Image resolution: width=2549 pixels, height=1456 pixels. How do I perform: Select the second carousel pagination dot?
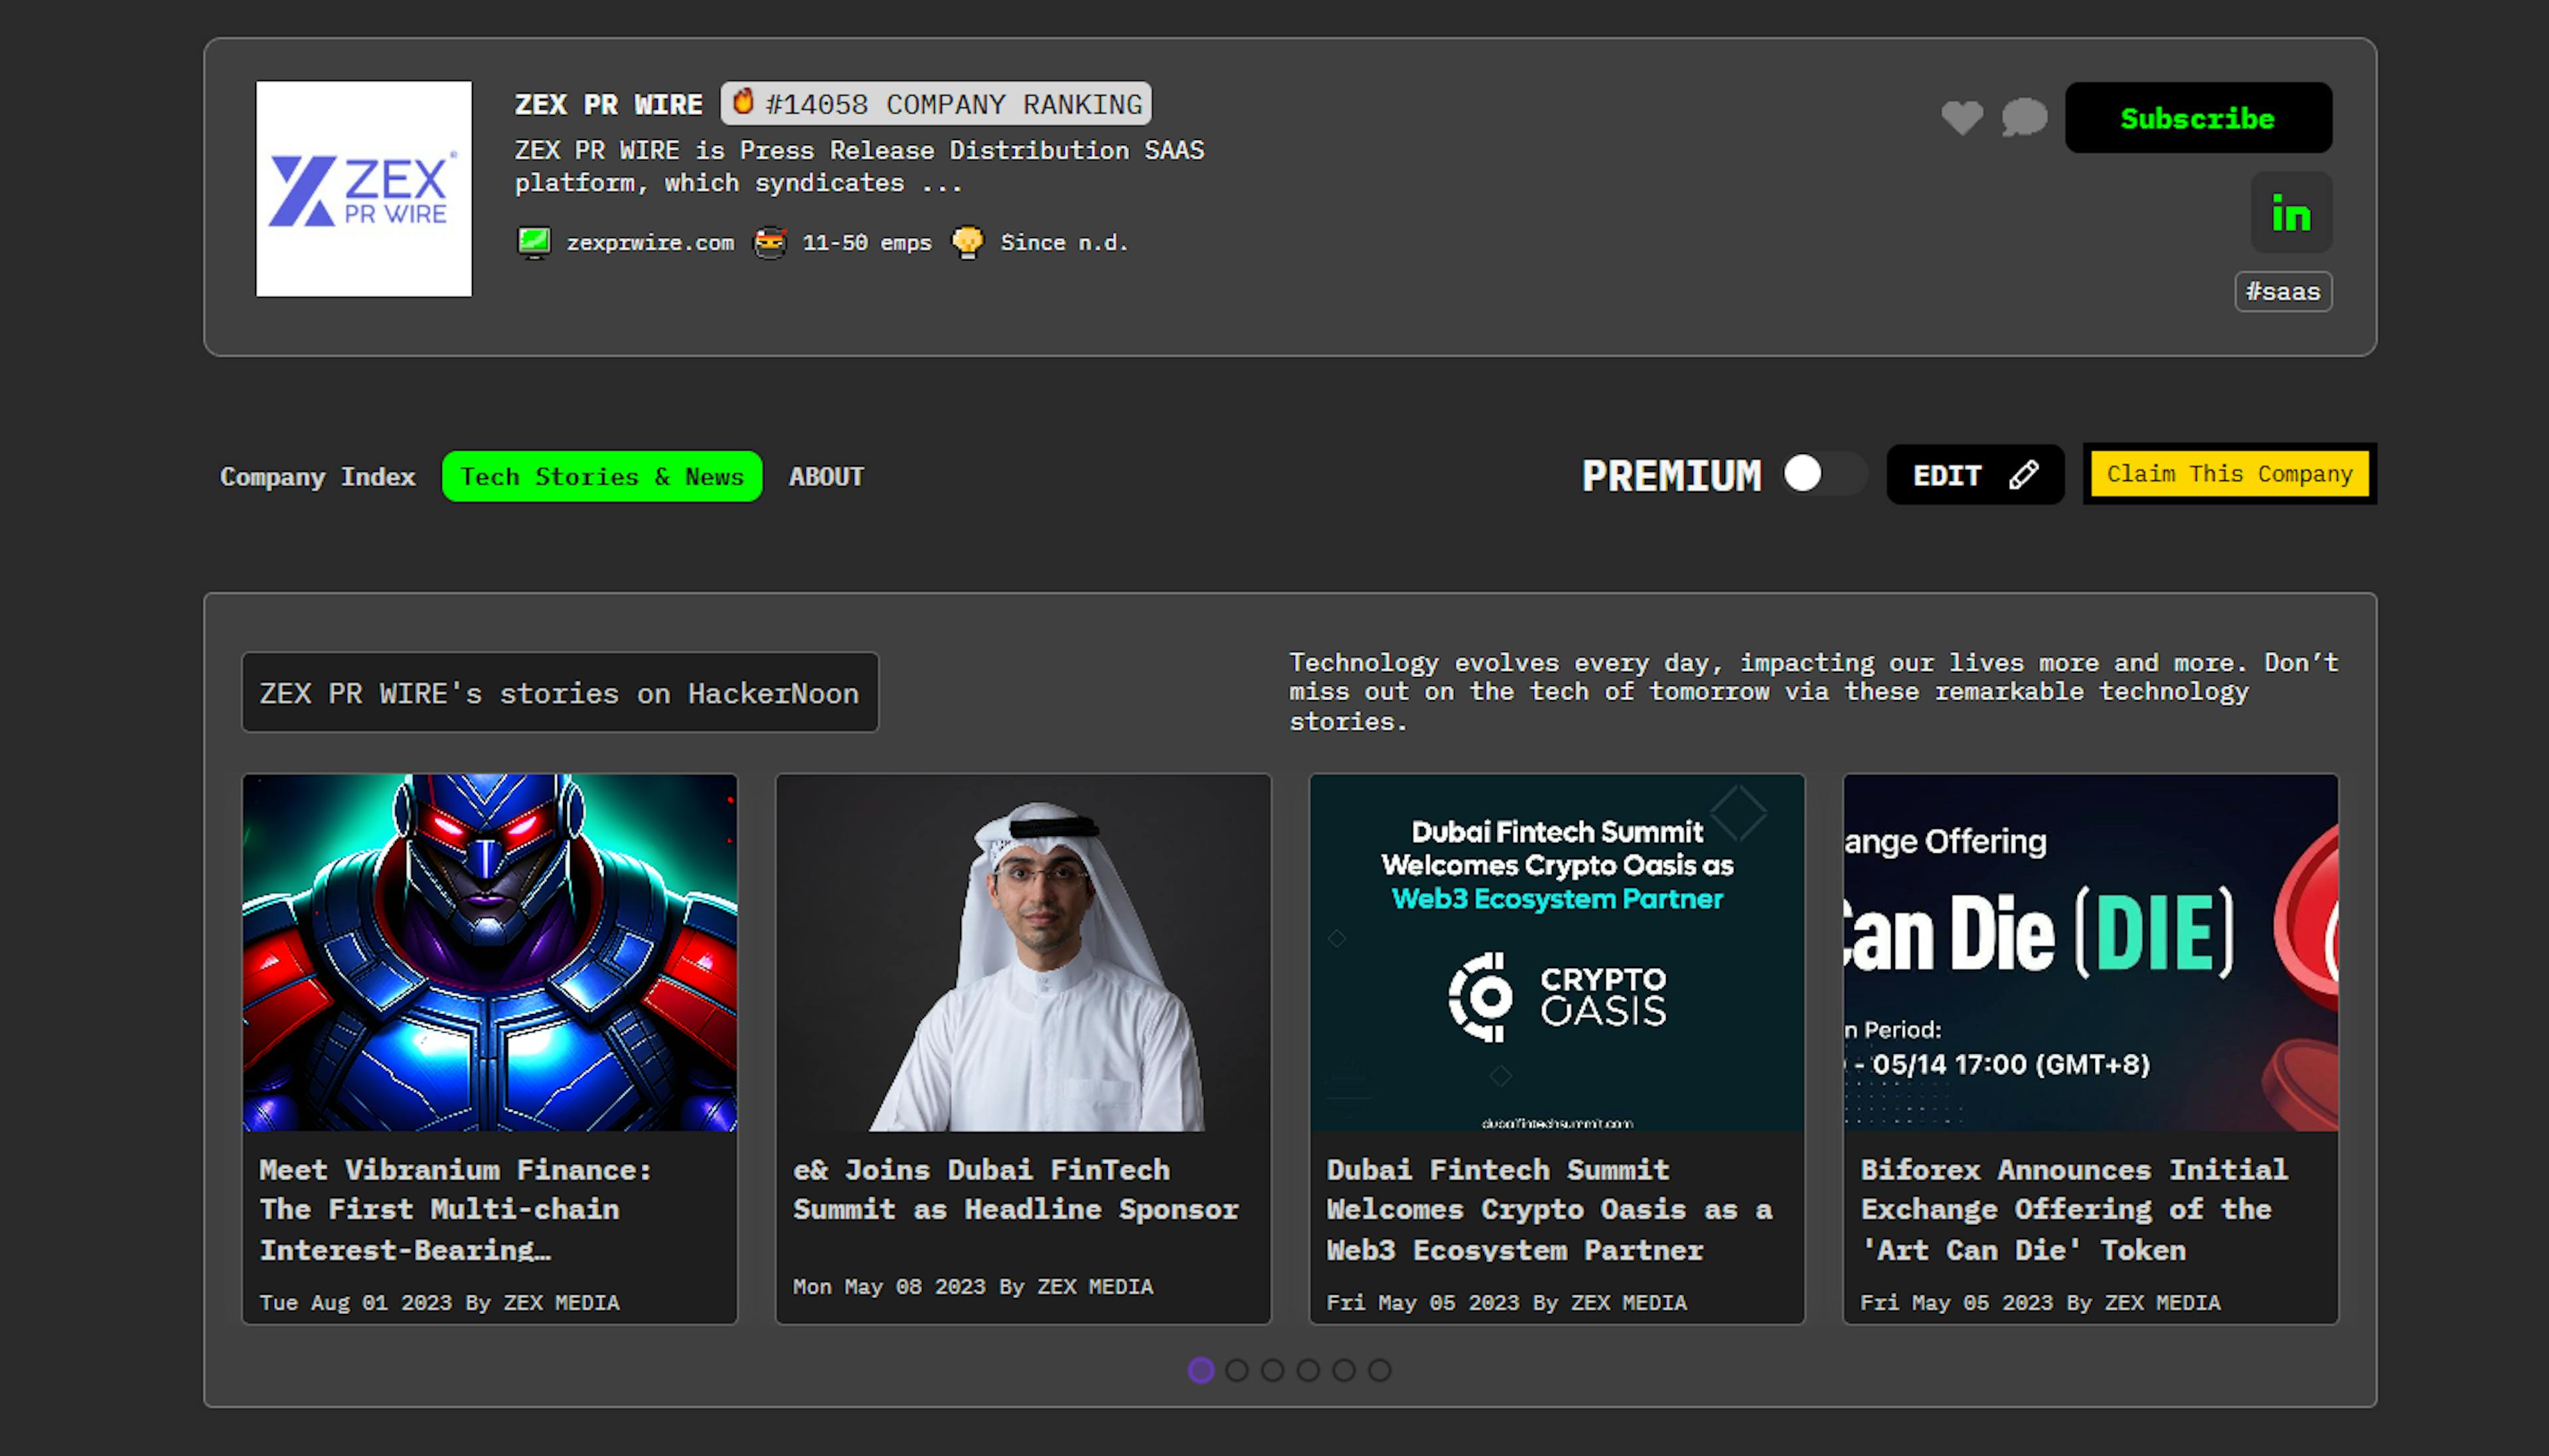1237,1371
